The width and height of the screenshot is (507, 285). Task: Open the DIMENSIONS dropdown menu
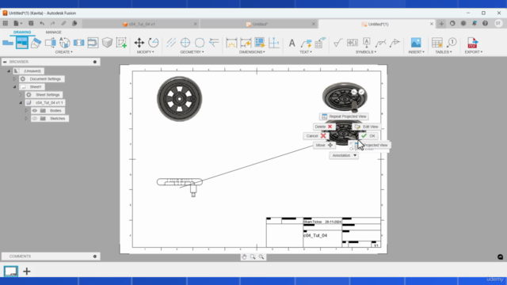[x=252, y=52]
